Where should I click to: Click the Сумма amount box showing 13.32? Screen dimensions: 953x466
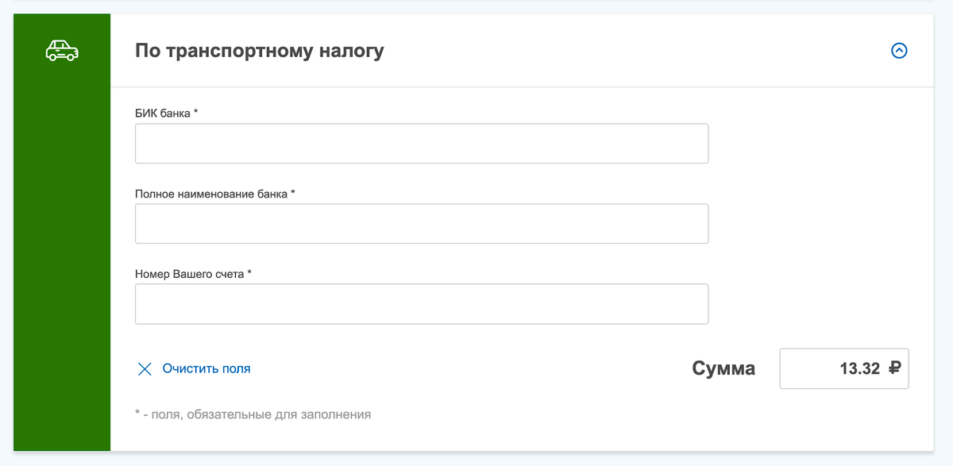pyautogui.click(x=844, y=368)
